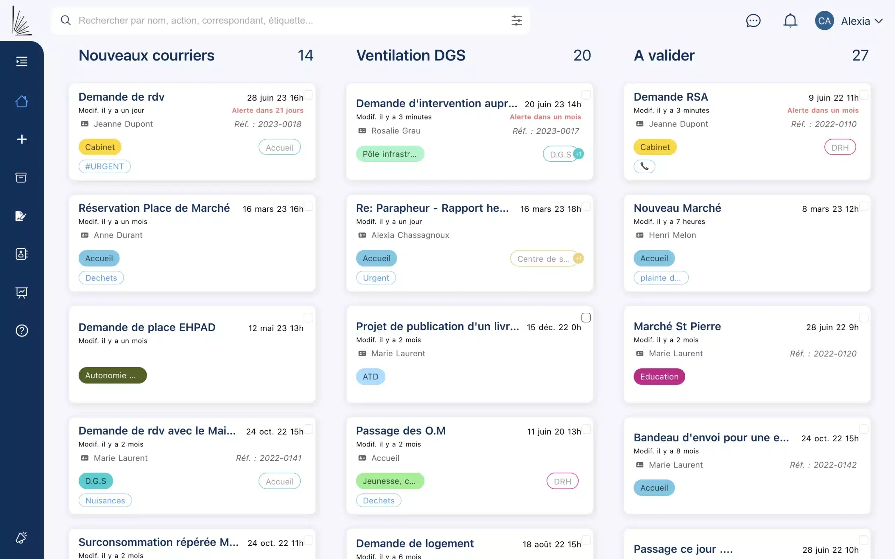This screenshot has height=559, width=895.
Task: Open the contacts directory icon
Action: click(21, 254)
